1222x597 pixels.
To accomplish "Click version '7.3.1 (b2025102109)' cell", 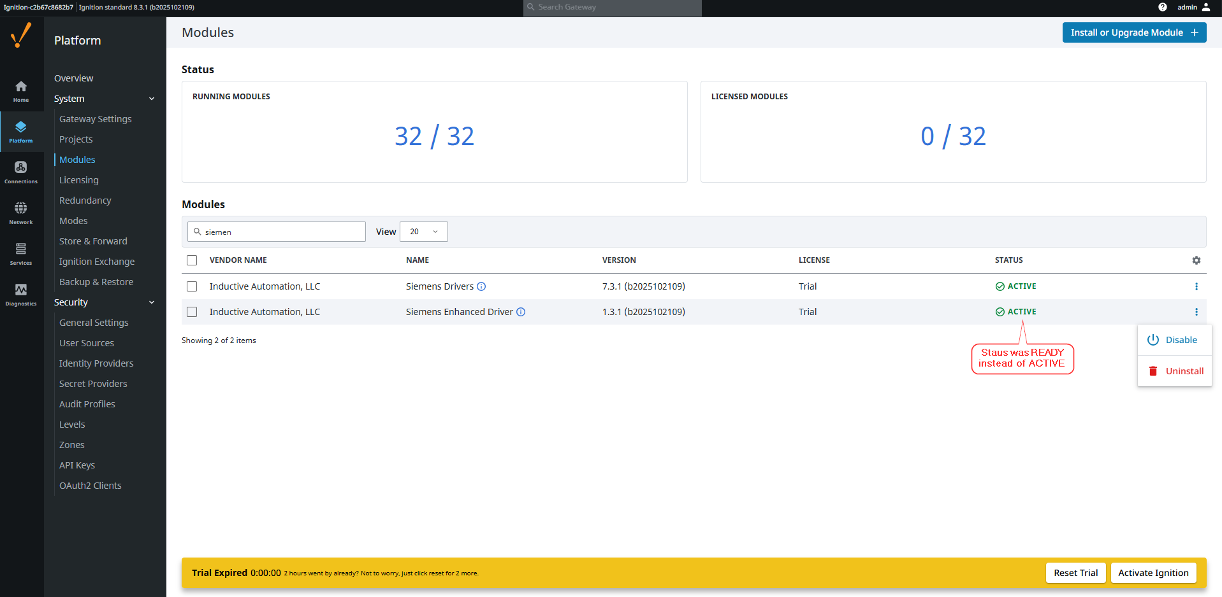I will click(x=644, y=286).
